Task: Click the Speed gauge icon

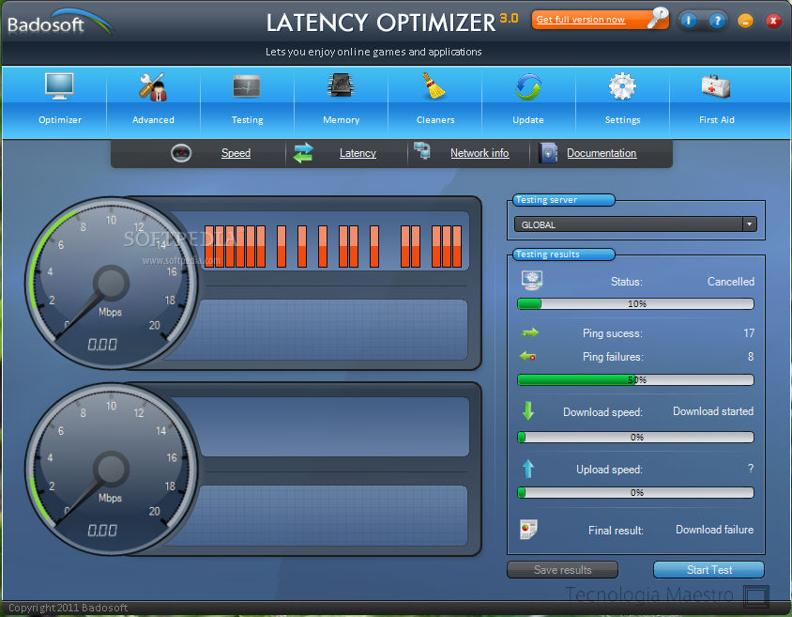Action: tap(181, 153)
